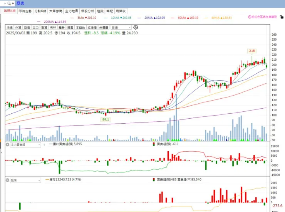Click the 庫存13243.723 (4.7%) legend

pyautogui.click(x=63, y=180)
